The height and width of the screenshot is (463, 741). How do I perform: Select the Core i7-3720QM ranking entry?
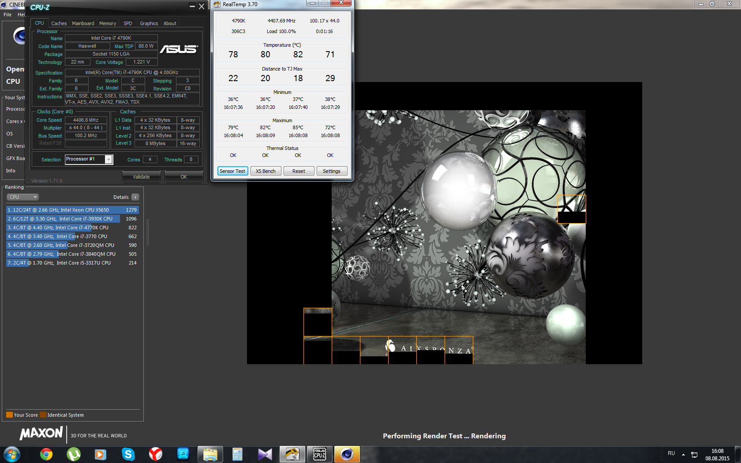click(x=72, y=245)
